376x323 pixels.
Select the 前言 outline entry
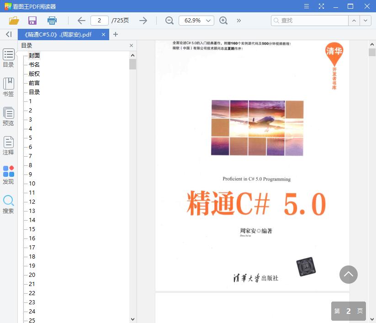34,83
